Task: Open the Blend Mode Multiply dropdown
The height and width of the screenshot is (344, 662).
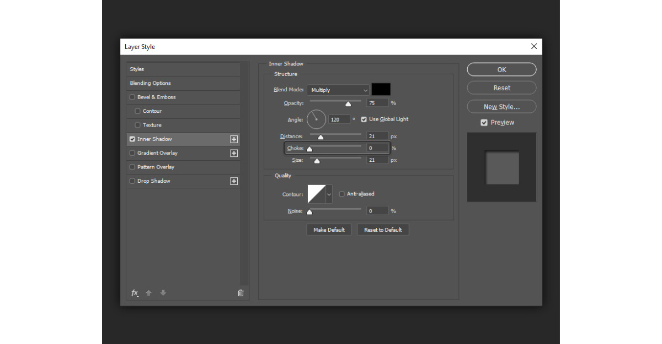Action: pos(338,90)
